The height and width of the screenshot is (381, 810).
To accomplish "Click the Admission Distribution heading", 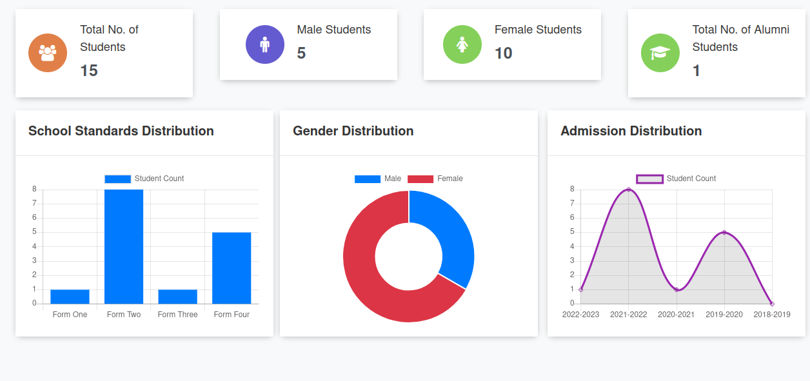I will pos(632,131).
